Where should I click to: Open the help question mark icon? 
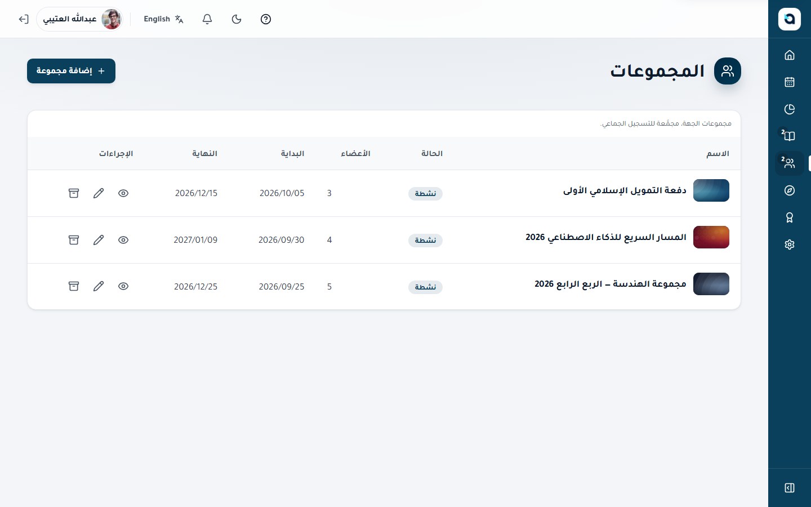[266, 19]
